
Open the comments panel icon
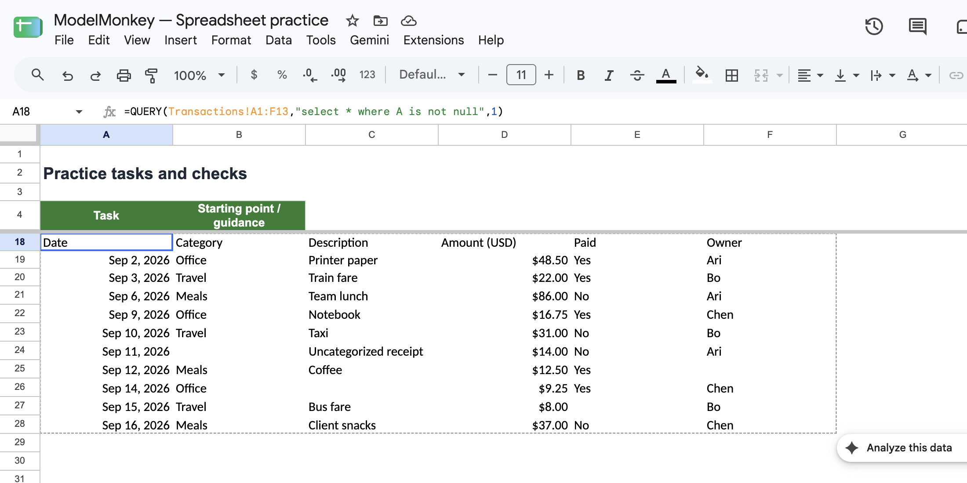pos(917,26)
